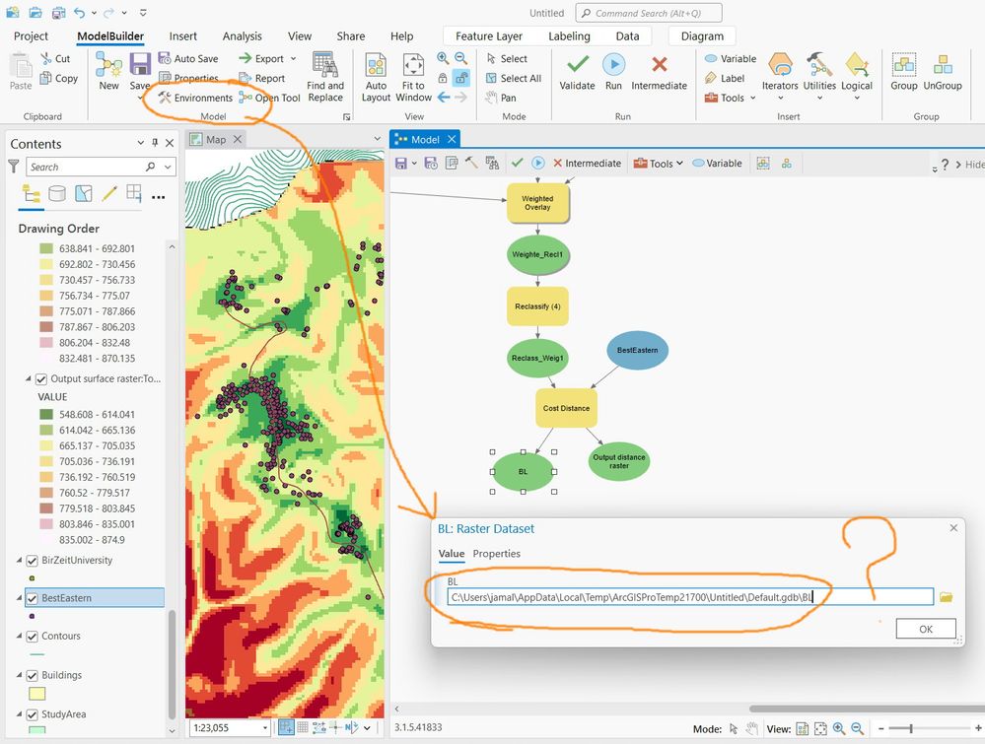985x744 pixels.
Task: Open the Diagram ribbon tab
Action: pyautogui.click(x=702, y=36)
